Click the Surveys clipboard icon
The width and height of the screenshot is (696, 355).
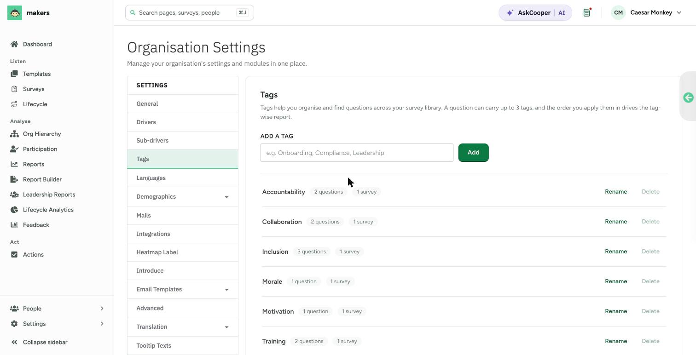(14, 89)
